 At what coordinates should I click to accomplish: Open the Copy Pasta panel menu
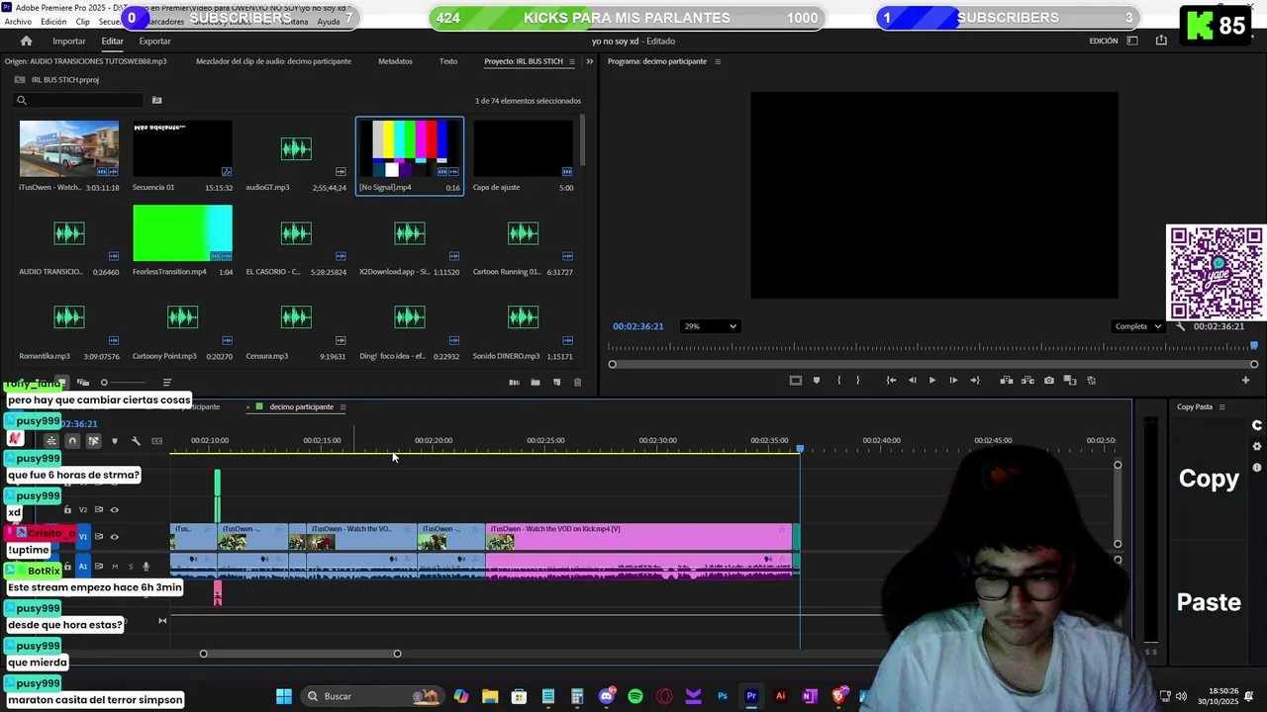(x=1221, y=407)
